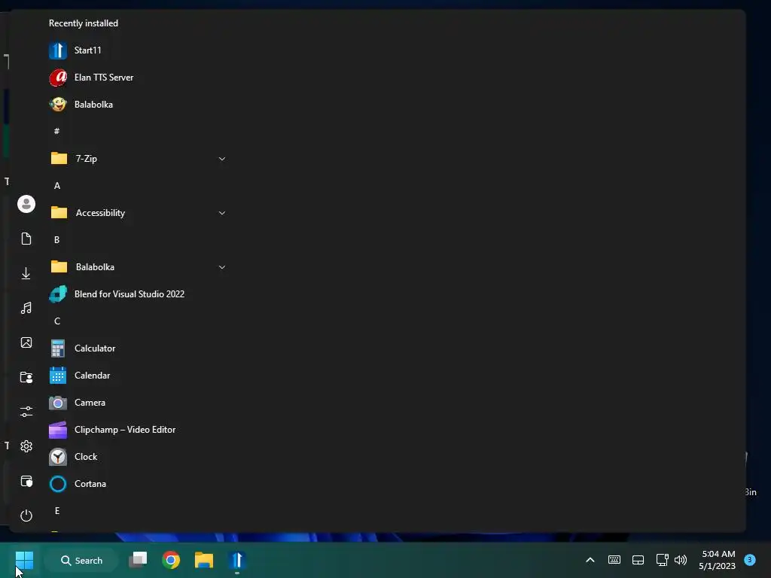This screenshot has height=578, width=771.
Task: Click the E letter header
Action: point(57,511)
